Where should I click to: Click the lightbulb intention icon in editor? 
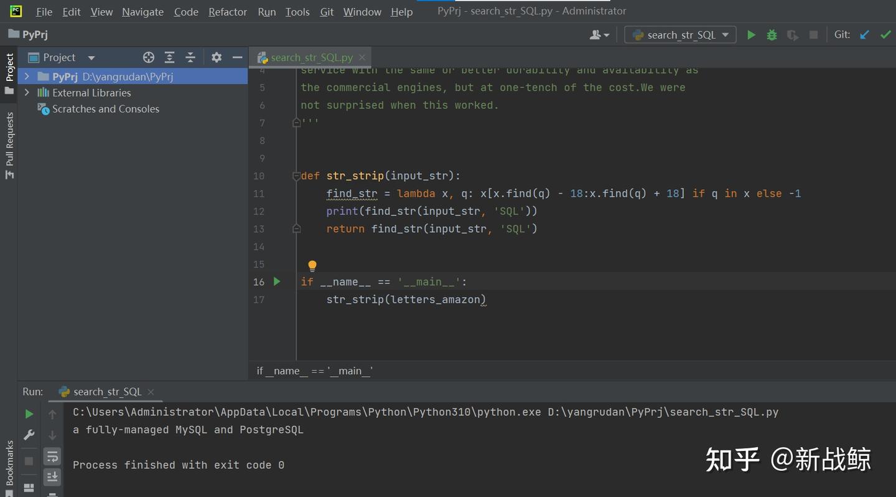(312, 266)
